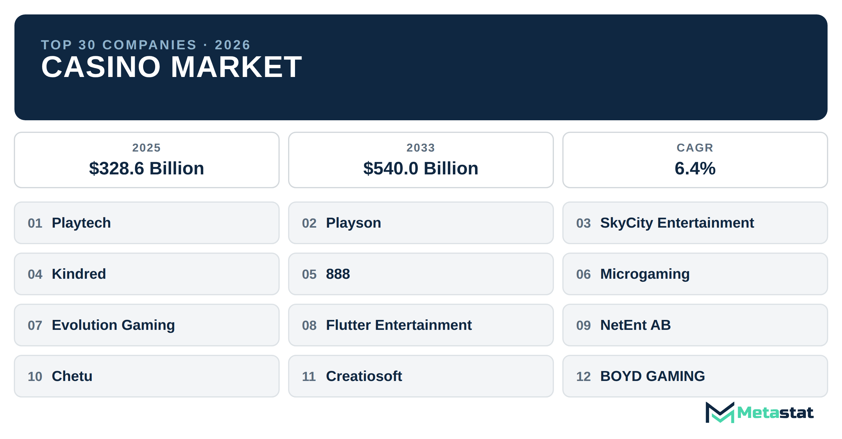Click the 2033 label
842x439 pixels.
[x=421, y=148]
